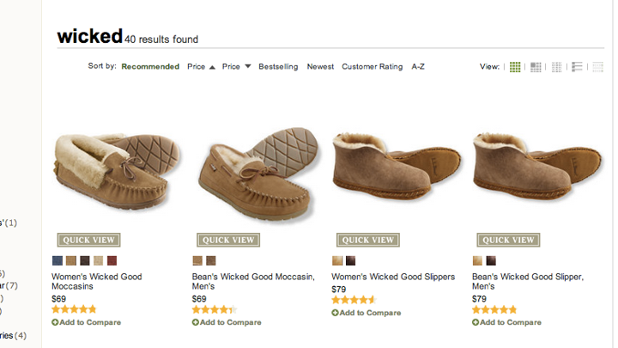618x348 pixels.
Task: Sort results by Bestselling
Action: (x=278, y=66)
